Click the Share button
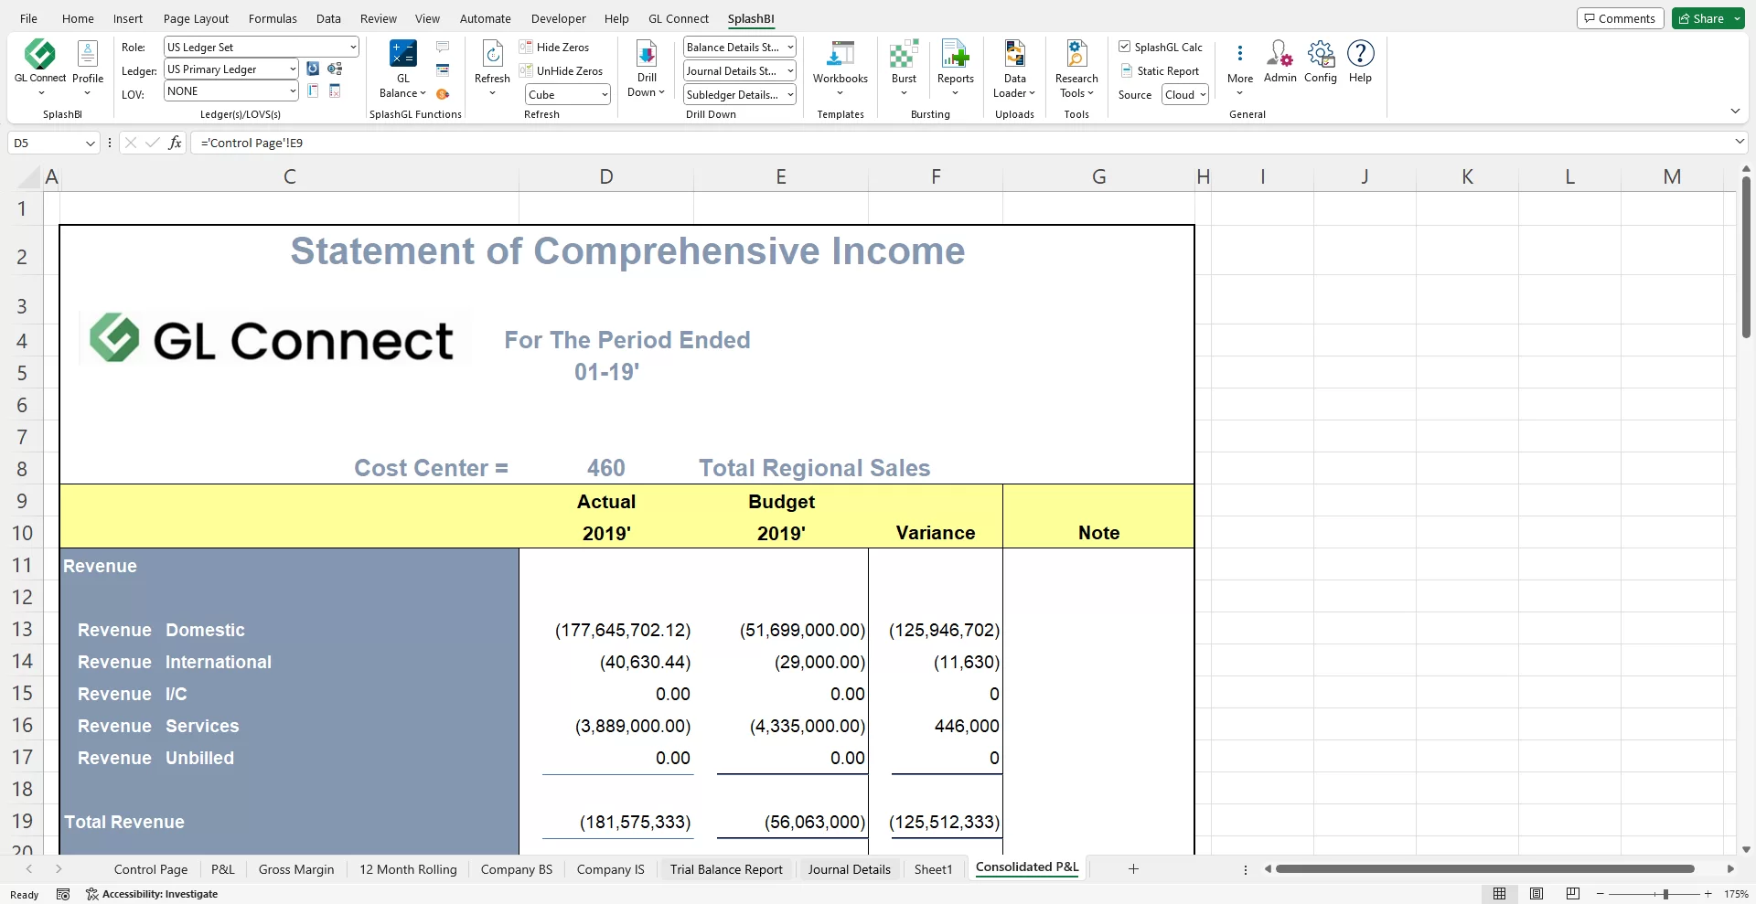Viewport: 1756px width, 904px height. point(1701,18)
